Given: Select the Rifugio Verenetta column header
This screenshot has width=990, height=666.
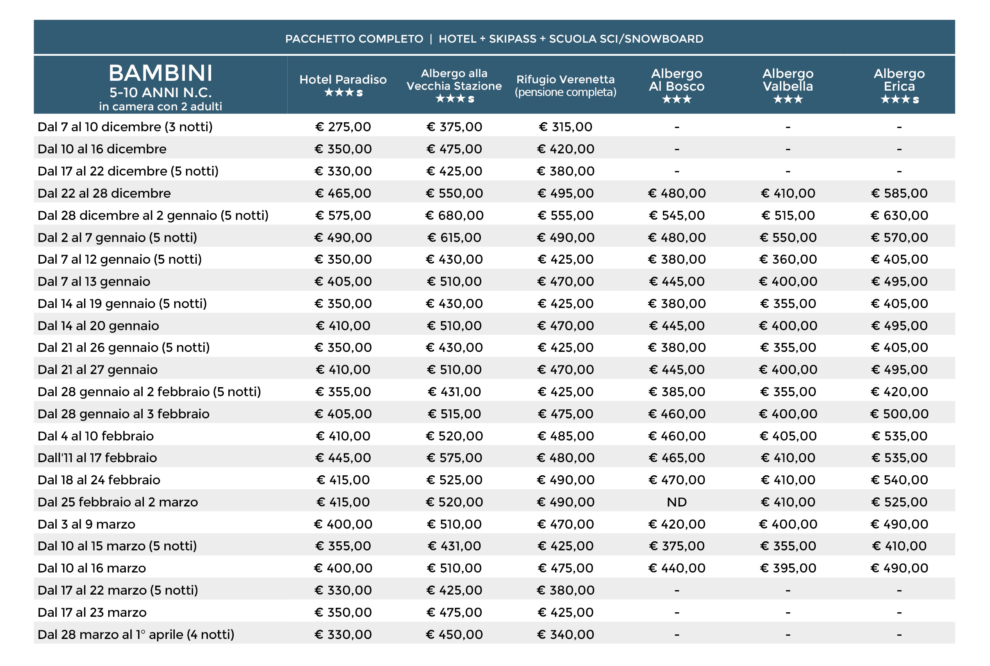Looking at the screenshot, I should pos(565,85).
